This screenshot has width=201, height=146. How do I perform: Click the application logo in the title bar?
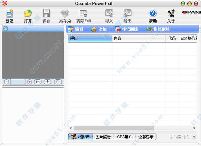[x=5, y=3]
